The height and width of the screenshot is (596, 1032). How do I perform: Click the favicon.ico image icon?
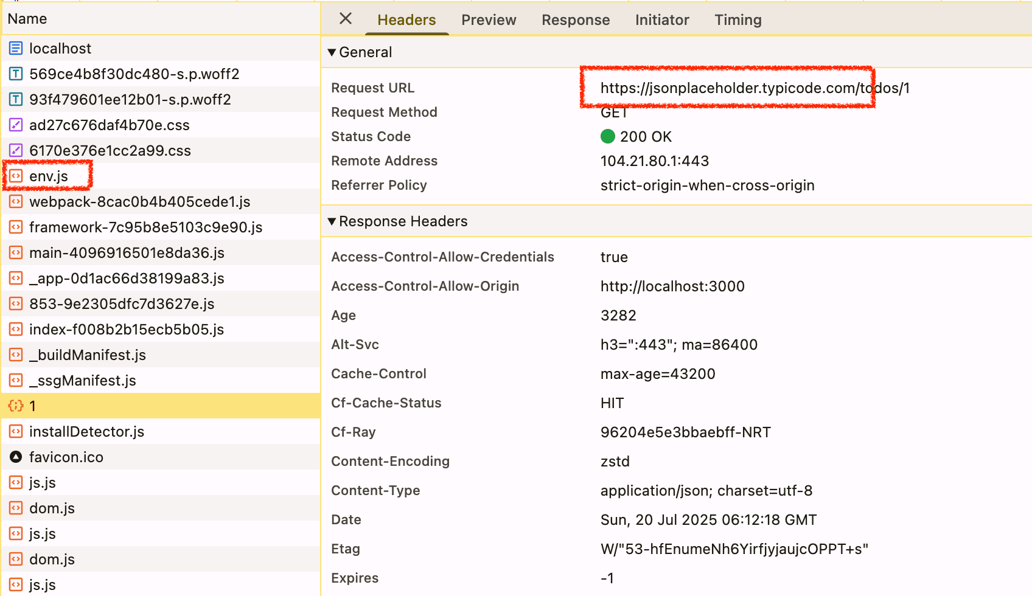(x=16, y=457)
